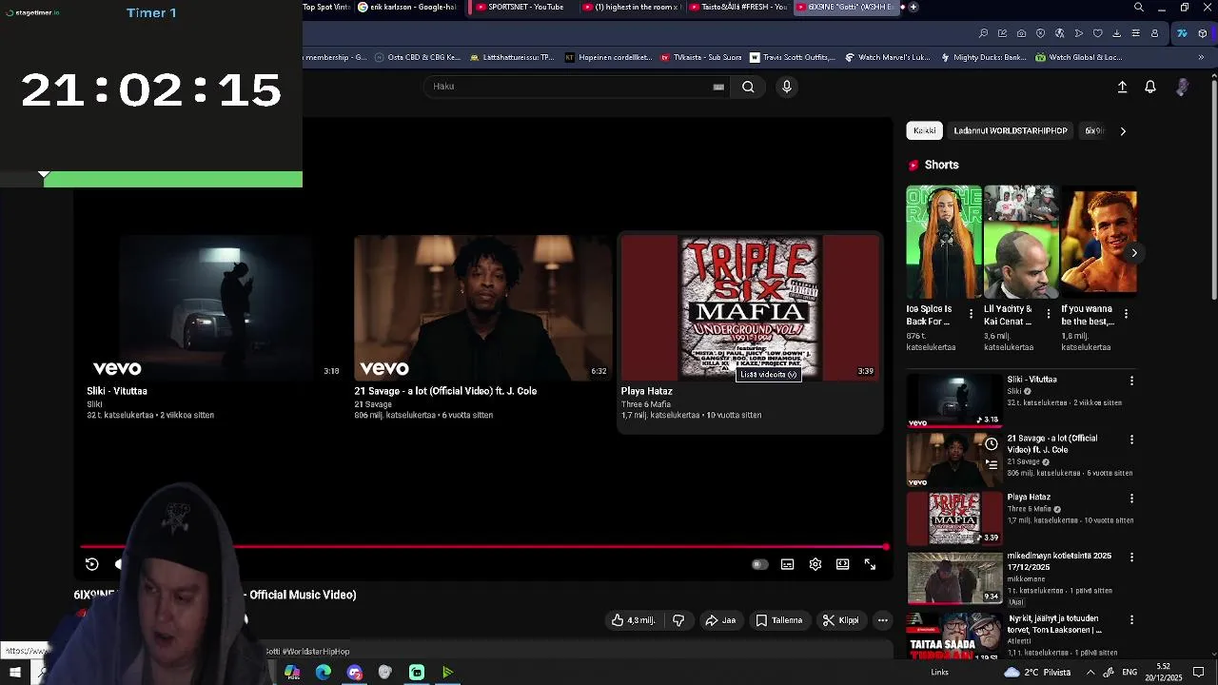Viewport: 1218px width, 685px height.
Task: Click browser downloads icon in toolbar
Action: click(x=1116, y=33)
